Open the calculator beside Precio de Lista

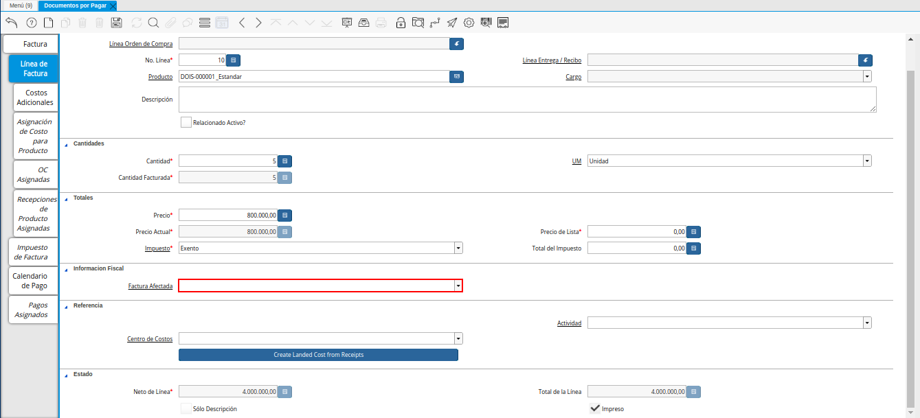pos(694,232)
